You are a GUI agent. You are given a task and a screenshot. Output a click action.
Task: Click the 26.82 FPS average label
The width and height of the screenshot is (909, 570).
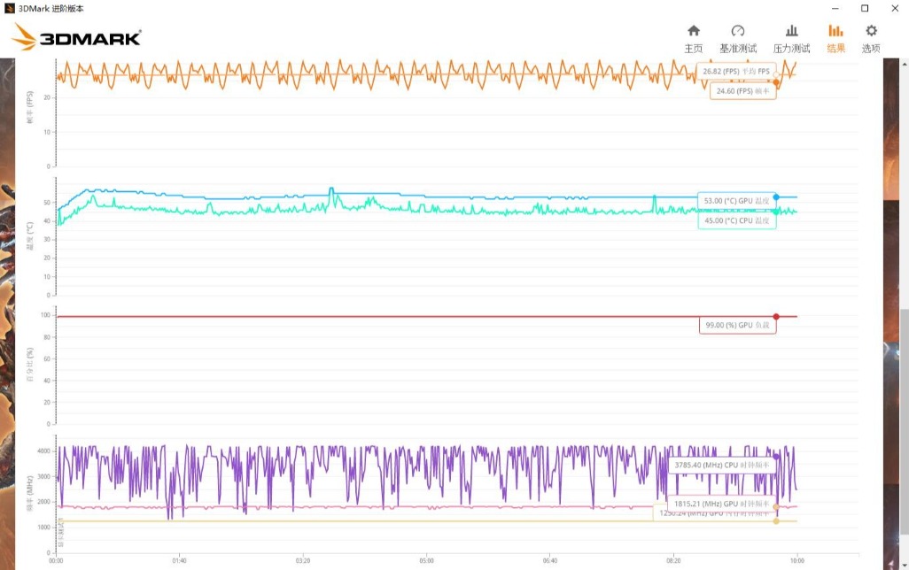pos(737,71)
